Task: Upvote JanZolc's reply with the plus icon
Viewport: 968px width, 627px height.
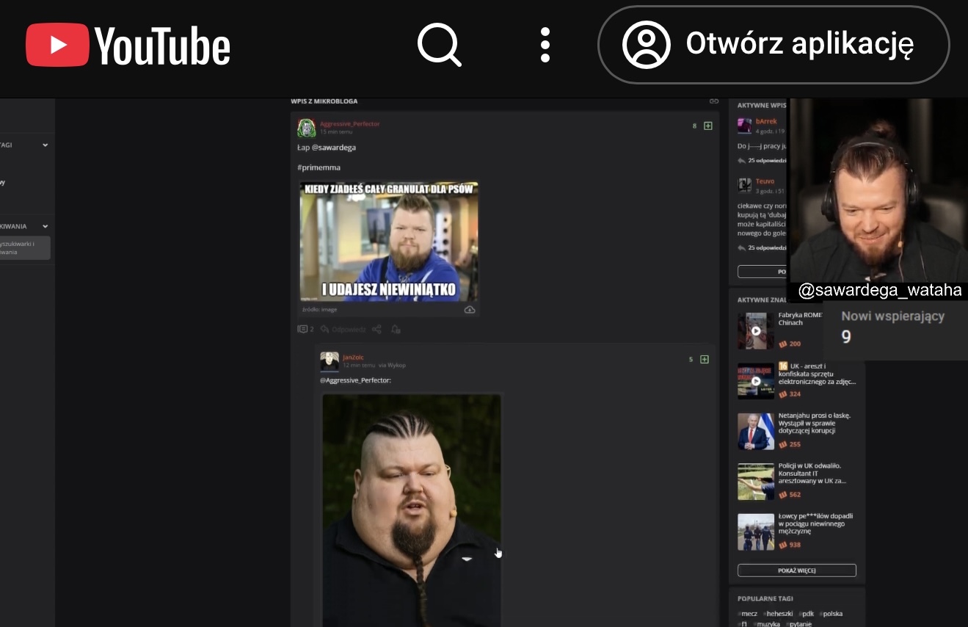Action: 705,359
